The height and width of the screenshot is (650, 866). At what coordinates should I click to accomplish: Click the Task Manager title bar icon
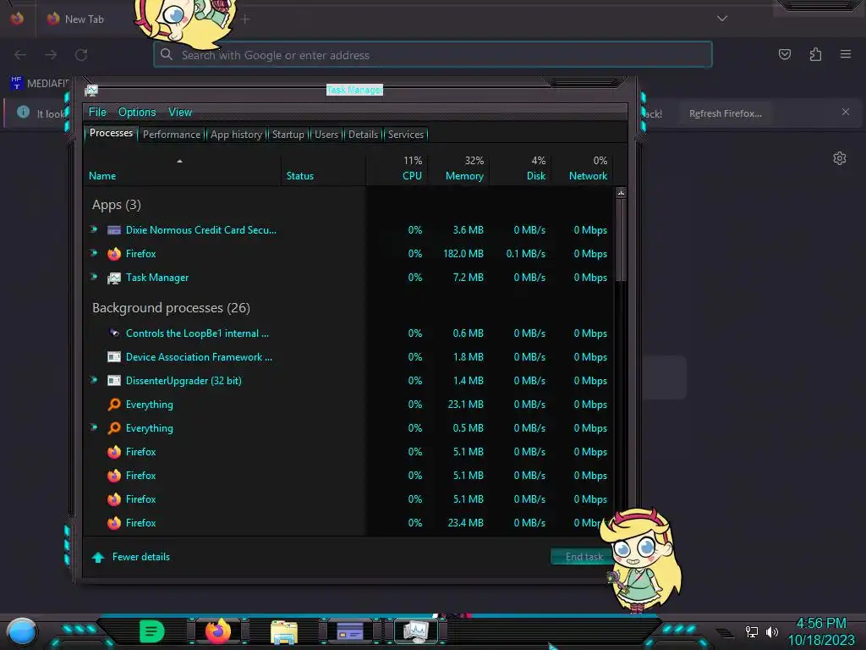(x=91, y=91)
